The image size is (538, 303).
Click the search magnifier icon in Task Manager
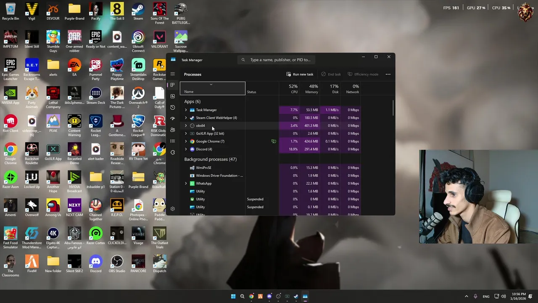[243, 60]
